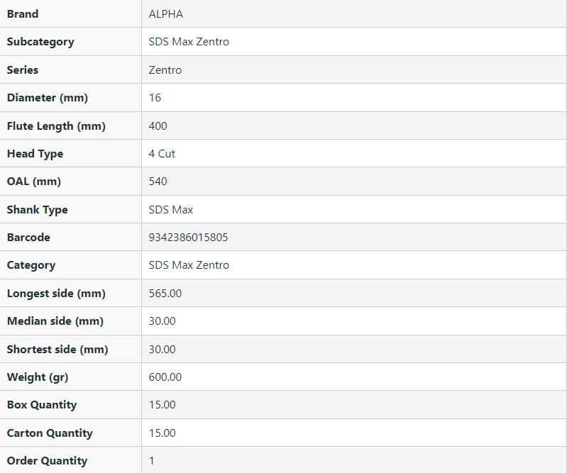Select the Series value Zentro
Viewport: 567px width, 473px height.
pyautogui.click(x=165, y=69)
